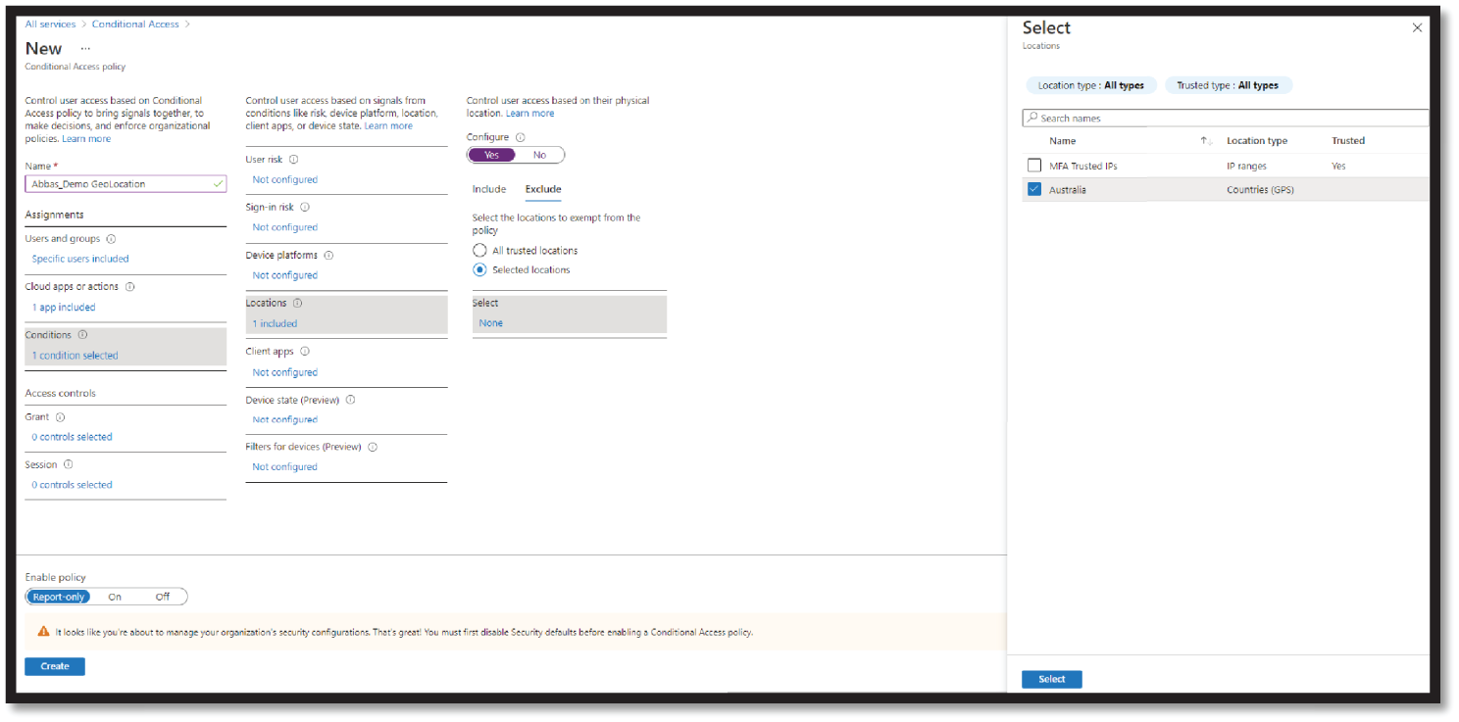Open Trusted type: All types filter
1459x722 pixels.
tap(1228, 85)
